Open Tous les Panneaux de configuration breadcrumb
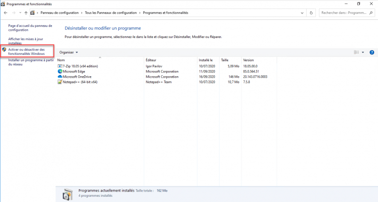Screen dimensions: 378x202 (111, 13)
